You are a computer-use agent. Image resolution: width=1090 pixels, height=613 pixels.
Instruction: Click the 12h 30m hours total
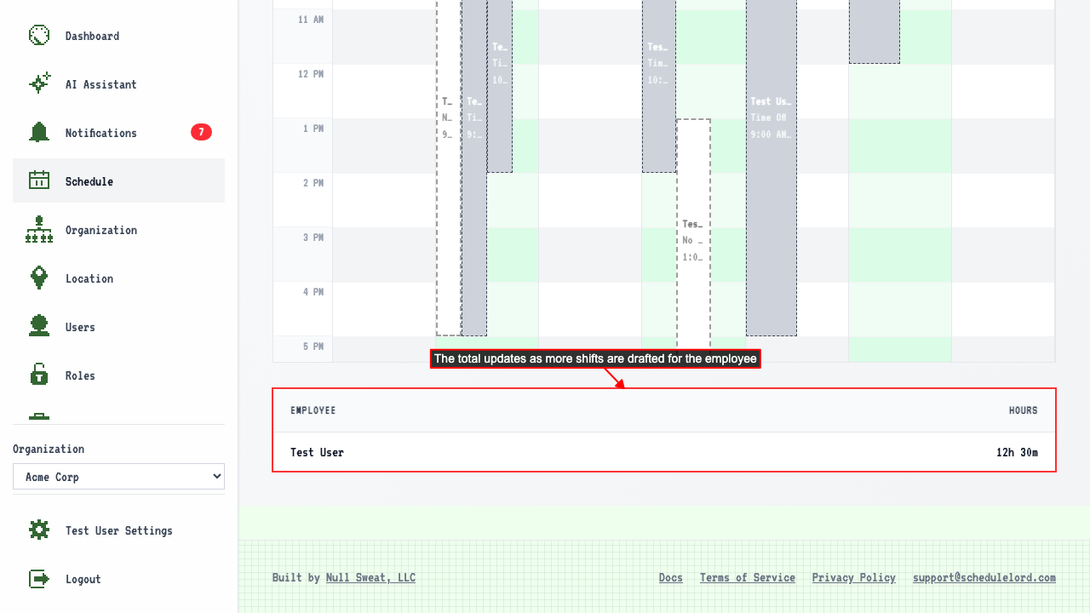coord(1017,452)
